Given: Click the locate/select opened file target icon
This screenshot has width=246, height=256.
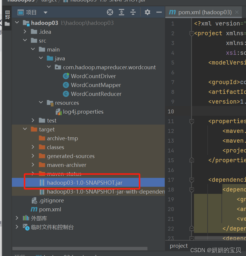Looking at the screenshot, I should (110, 12).
